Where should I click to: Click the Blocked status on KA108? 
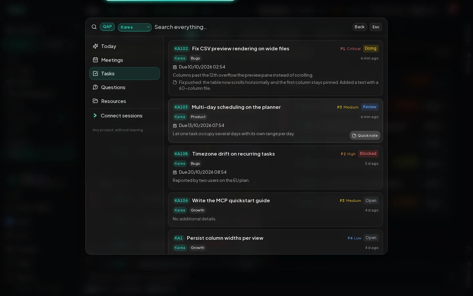pyautogui.click(x=368, y=154)
